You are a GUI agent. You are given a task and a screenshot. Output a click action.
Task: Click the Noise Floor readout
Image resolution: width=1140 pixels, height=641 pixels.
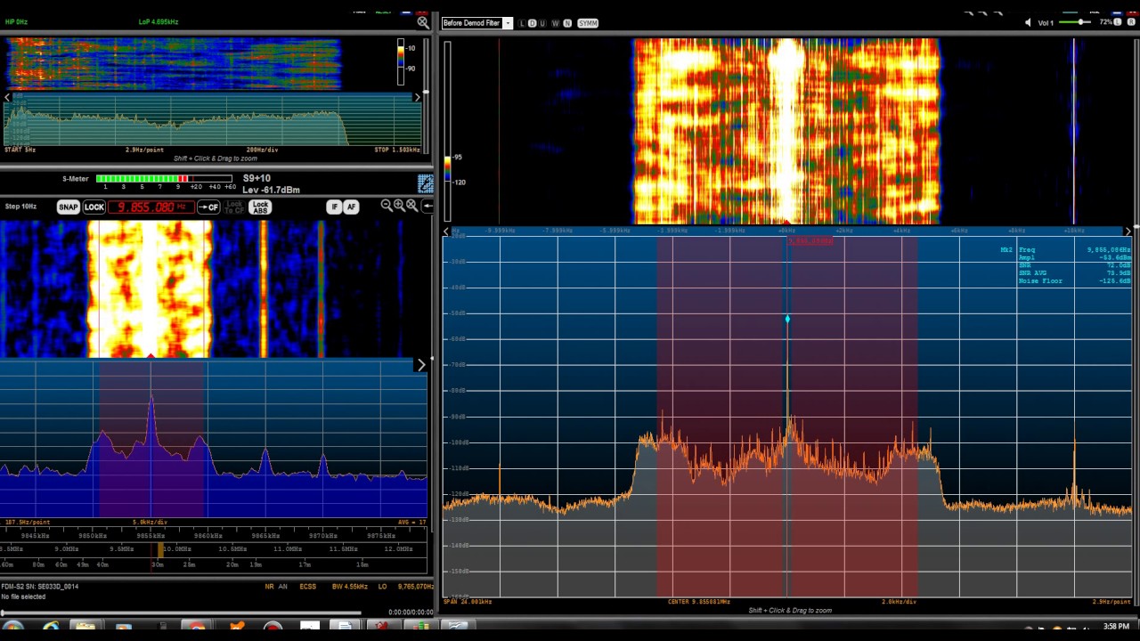[x=1075, y=281]
